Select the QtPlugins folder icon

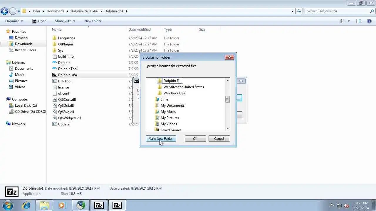coord(55,44)
